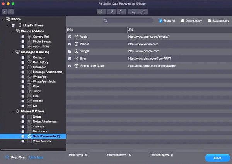Collapse the iPhone root tree node
This screenshot has height=164, width=232.
tap(3, 19)
